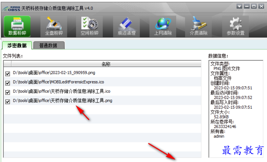Close the 天桥科技 application window
Screen dimensions: 267x162
(261, 7)
